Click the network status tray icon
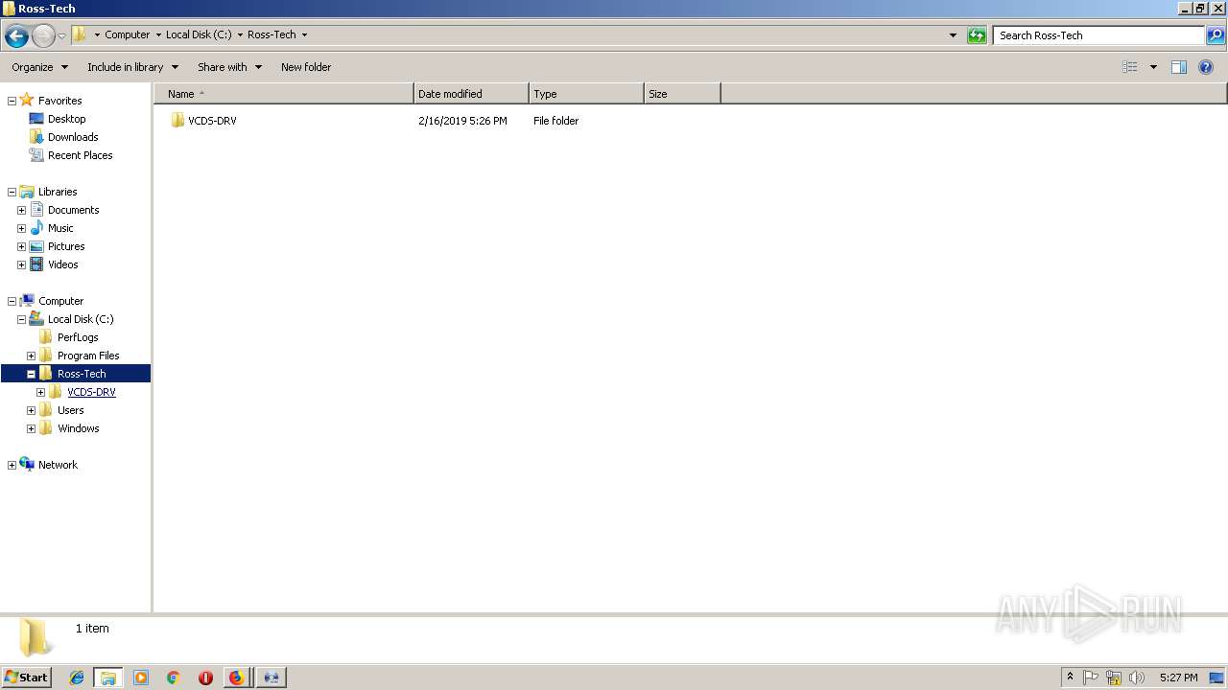The image size is (1228, 690). tap(1114, 678)
